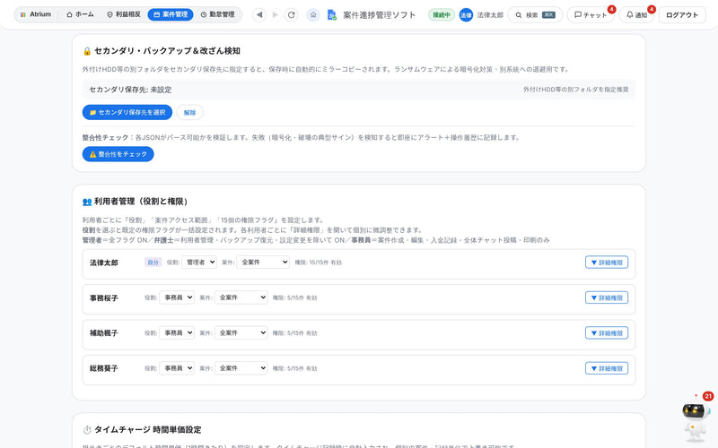This screenshot has width=718, height=448.
Task: Click the Atrium logo icon
Action: [x=23, y=14]
